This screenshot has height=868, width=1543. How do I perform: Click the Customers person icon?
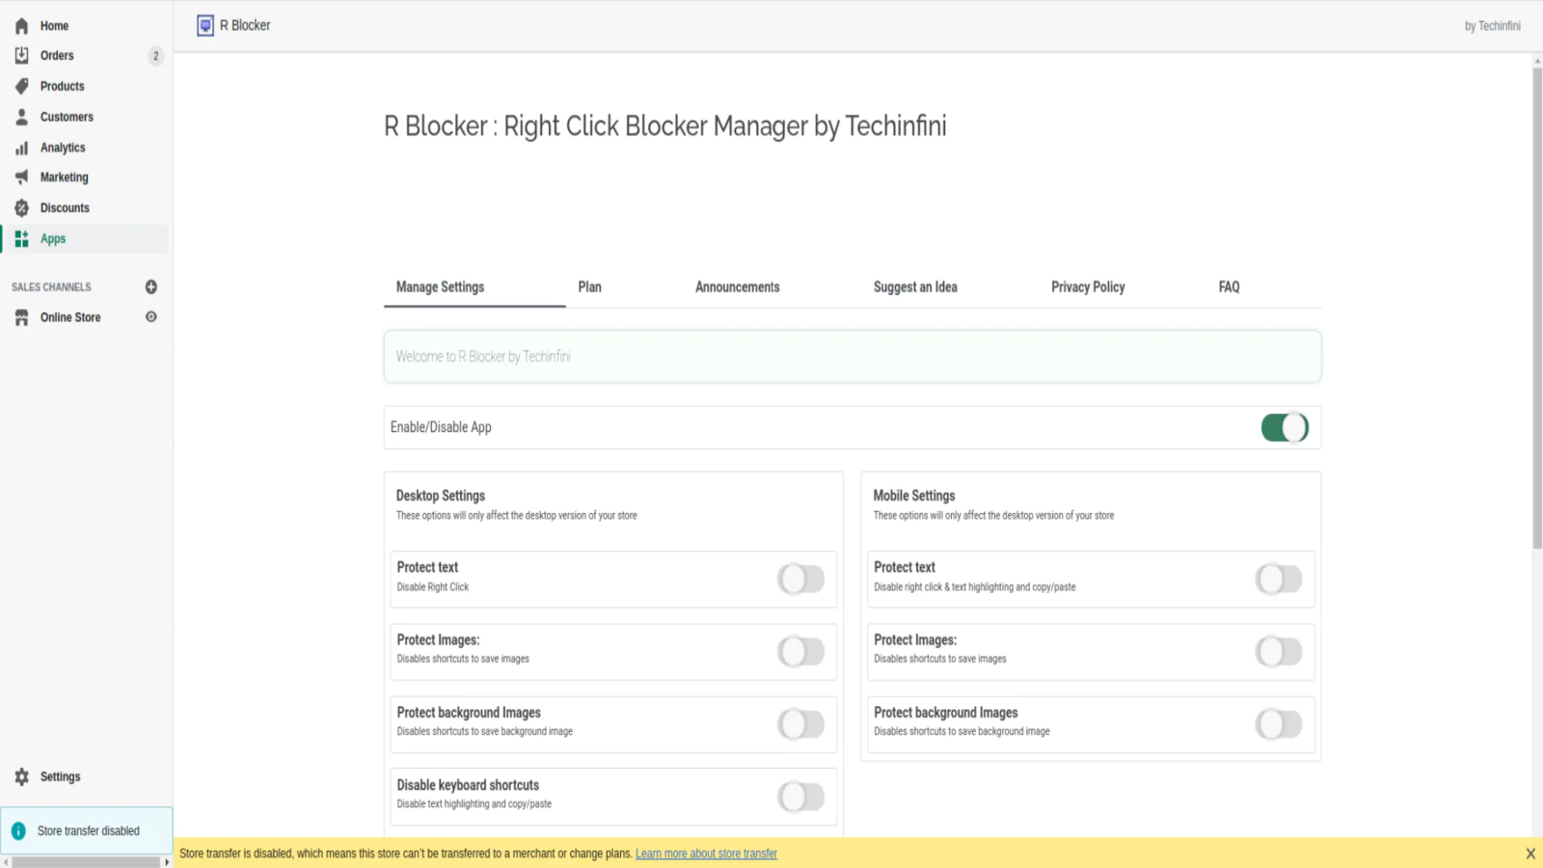[21, 117]
